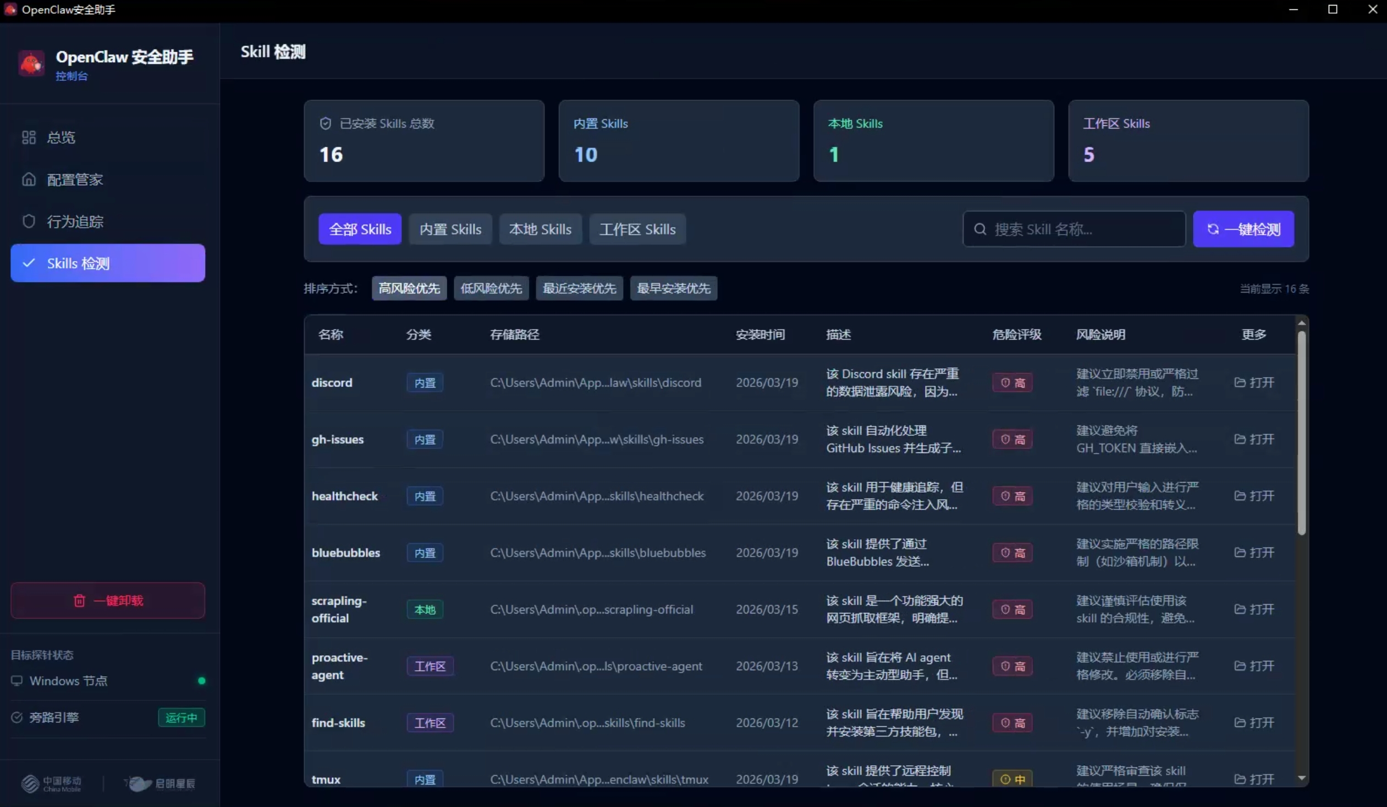Click the 一键卸载 button
The width and height of the screenshot is (1387, 807).
tap(107, 600)
